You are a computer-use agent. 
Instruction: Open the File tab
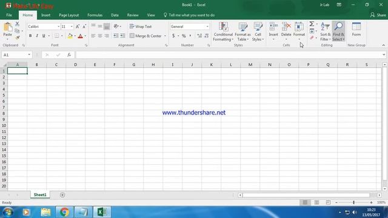click(9, 15)
